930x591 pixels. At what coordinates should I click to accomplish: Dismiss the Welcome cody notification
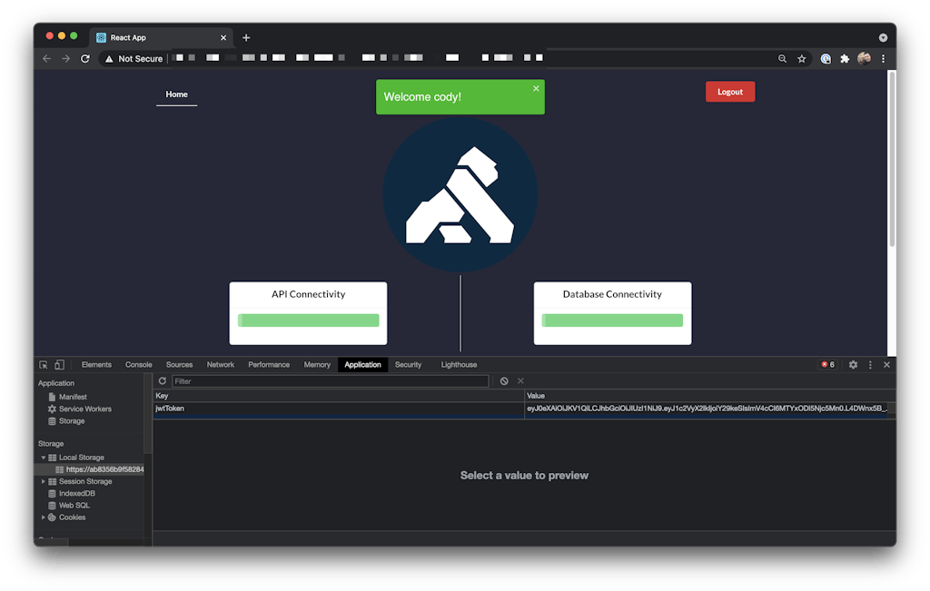536,89
